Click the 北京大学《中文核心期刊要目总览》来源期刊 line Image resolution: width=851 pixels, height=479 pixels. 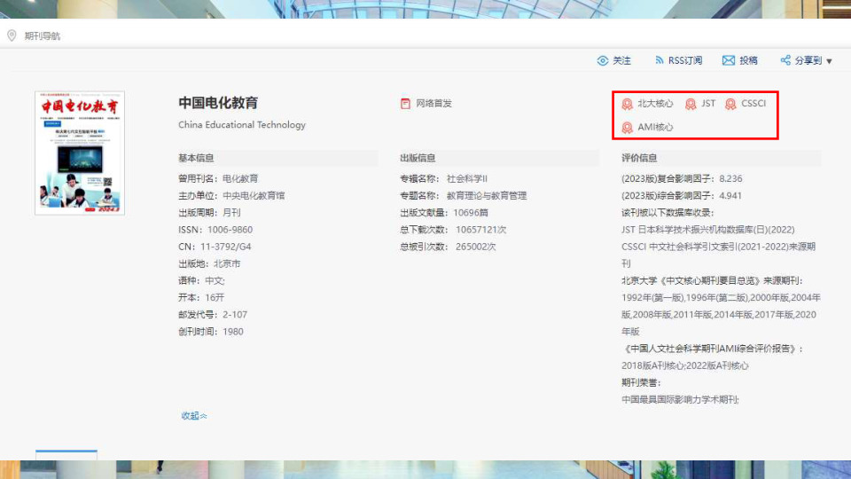(x=712, y=281)
